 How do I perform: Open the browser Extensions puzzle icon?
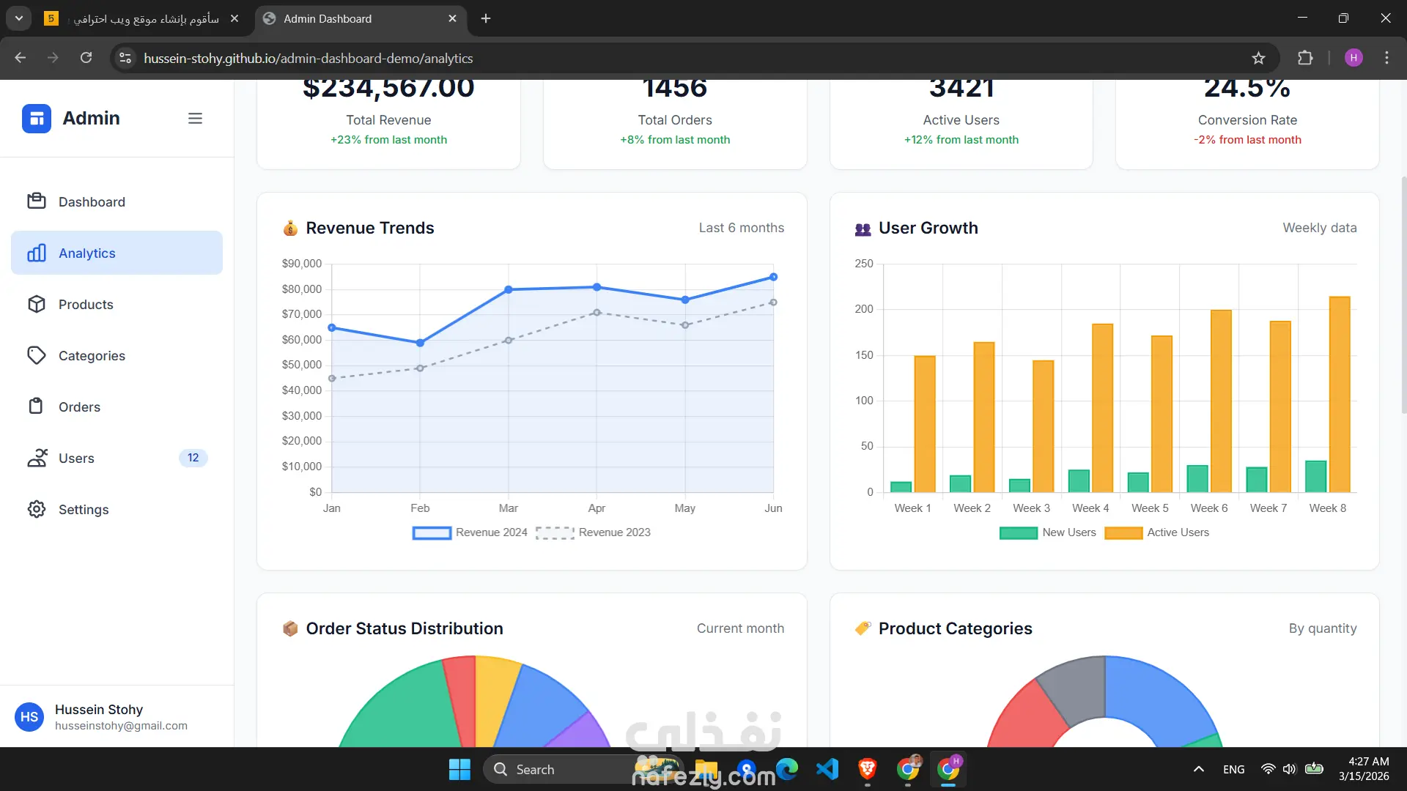point(1305,58)
